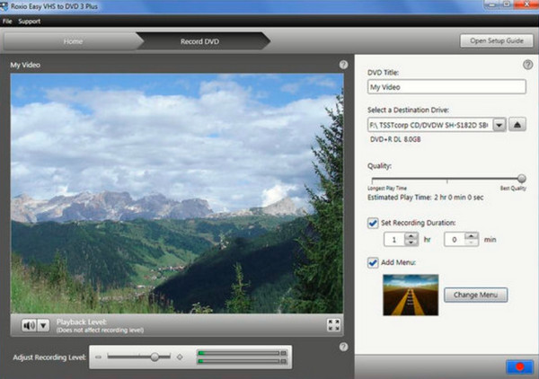Eject the destination drive disc
The height and width of the screenshot is (379, 539).
point(517,124)
